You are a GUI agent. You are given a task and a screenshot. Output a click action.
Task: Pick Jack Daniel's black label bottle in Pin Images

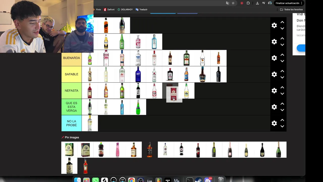[150, 150]
